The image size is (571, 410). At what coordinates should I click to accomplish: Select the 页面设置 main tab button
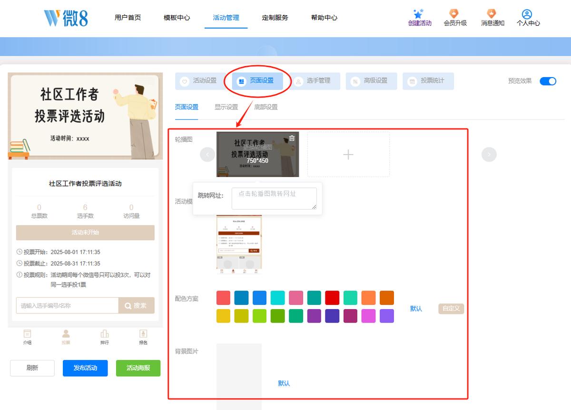pyautogui.click(x=257, y=81)
